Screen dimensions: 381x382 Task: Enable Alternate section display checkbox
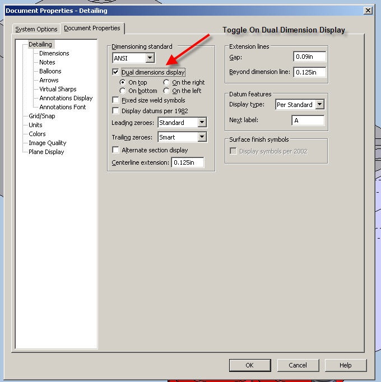[x=115, y=150]
